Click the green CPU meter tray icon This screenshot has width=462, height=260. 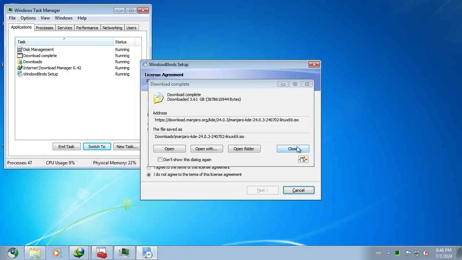pyautogui.click(x=397, y=253)
